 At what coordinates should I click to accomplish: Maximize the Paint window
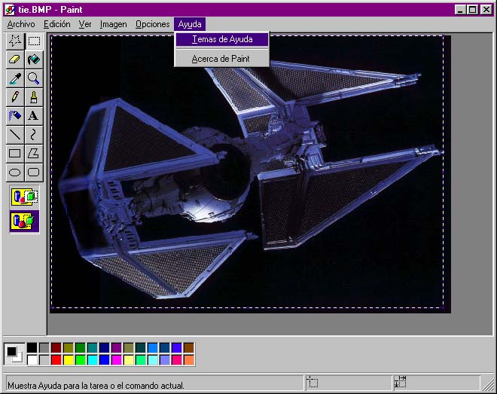473,10
